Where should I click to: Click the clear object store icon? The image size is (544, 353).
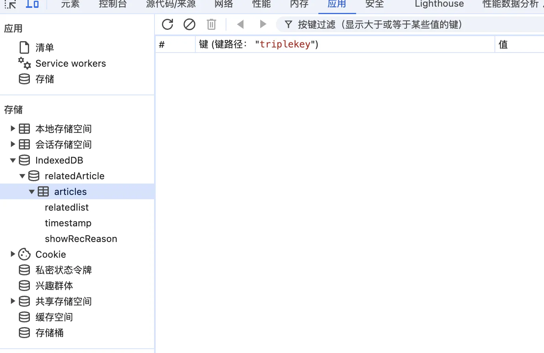[x=189, y=24]
